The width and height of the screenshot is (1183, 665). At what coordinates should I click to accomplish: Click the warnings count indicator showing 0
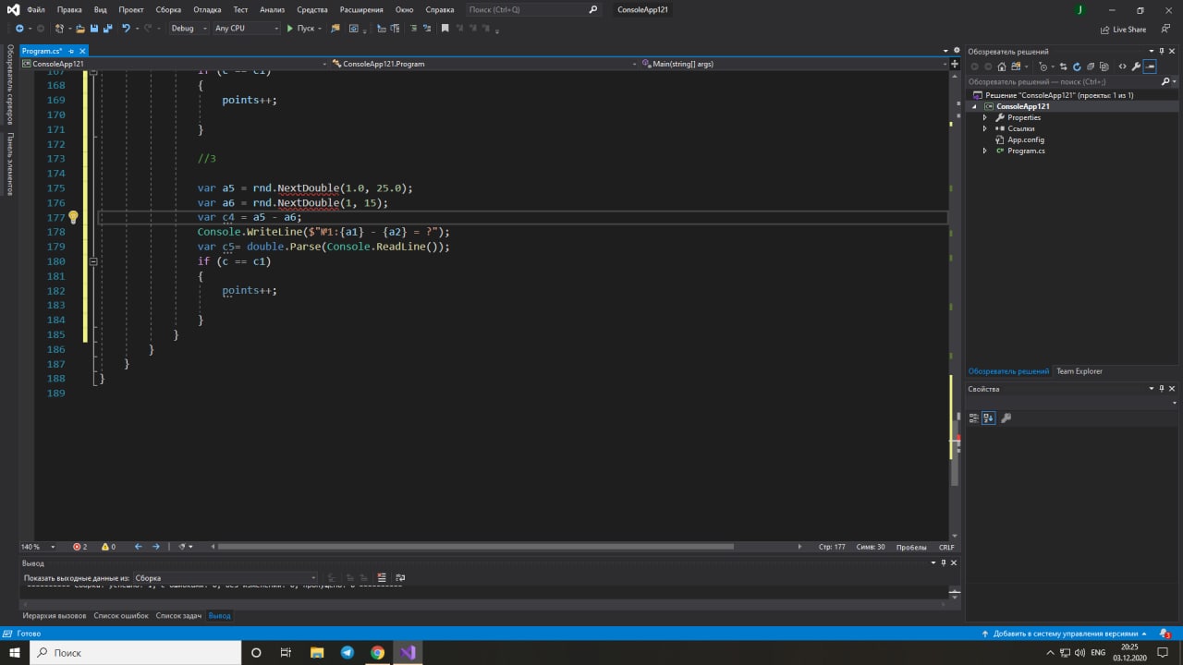pos(108,547)
